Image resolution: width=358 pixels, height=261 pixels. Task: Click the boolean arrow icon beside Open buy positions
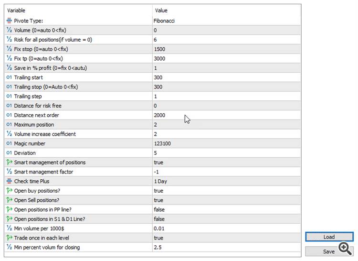pos(10,191)
